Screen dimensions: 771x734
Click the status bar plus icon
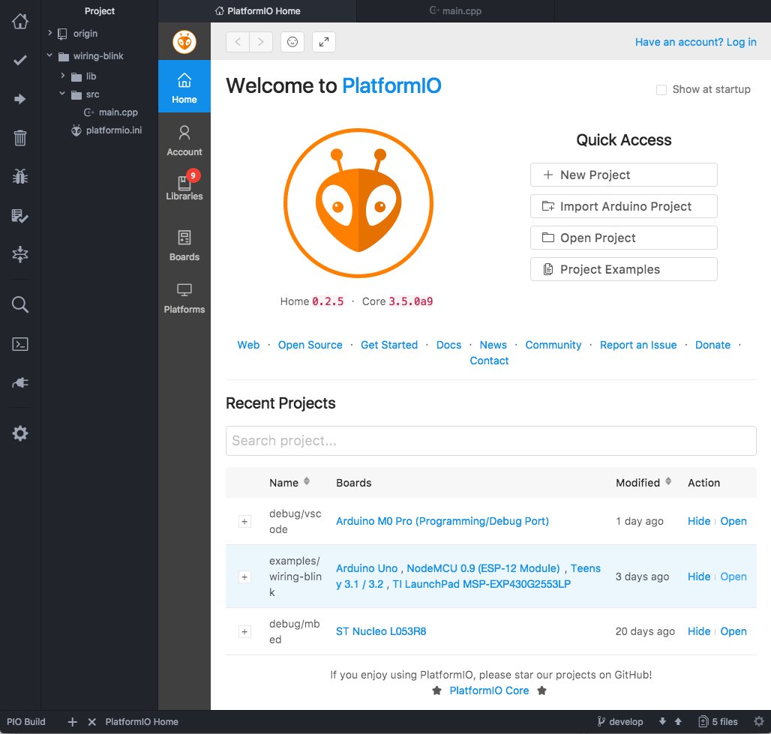coord(72,722)
